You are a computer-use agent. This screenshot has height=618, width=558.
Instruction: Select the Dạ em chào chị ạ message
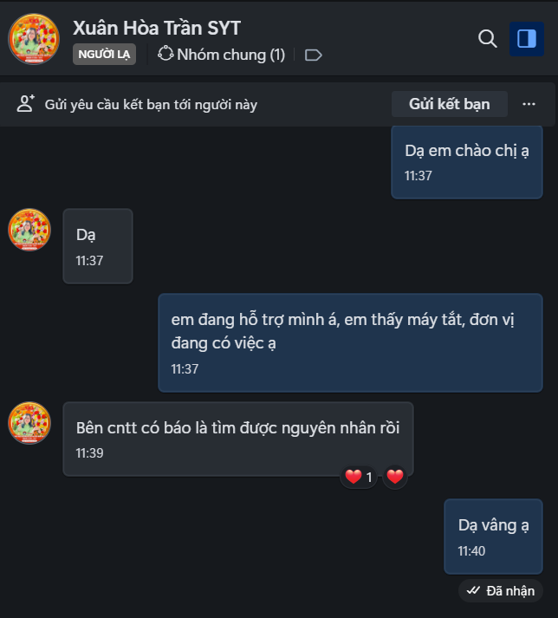[x=467, y=162]
